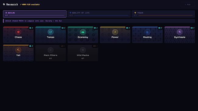
Task: Click the "Wild Packs" label
Action: click(83, 55)
